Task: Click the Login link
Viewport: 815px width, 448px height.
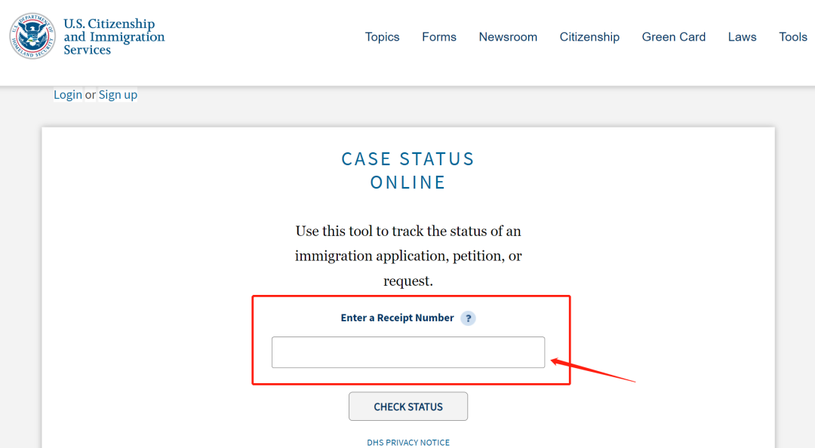Action: (67, 95)
